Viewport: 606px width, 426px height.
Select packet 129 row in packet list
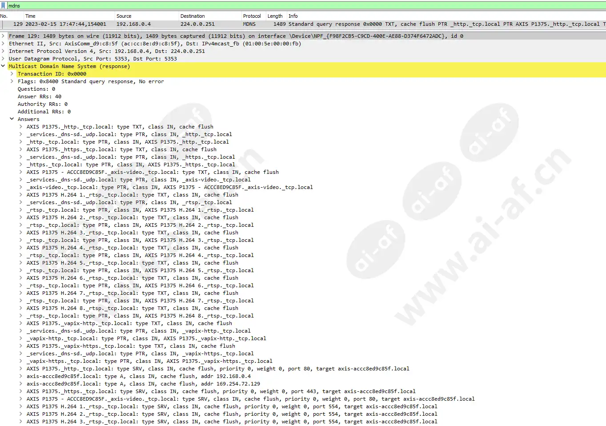tap(303, 24)
